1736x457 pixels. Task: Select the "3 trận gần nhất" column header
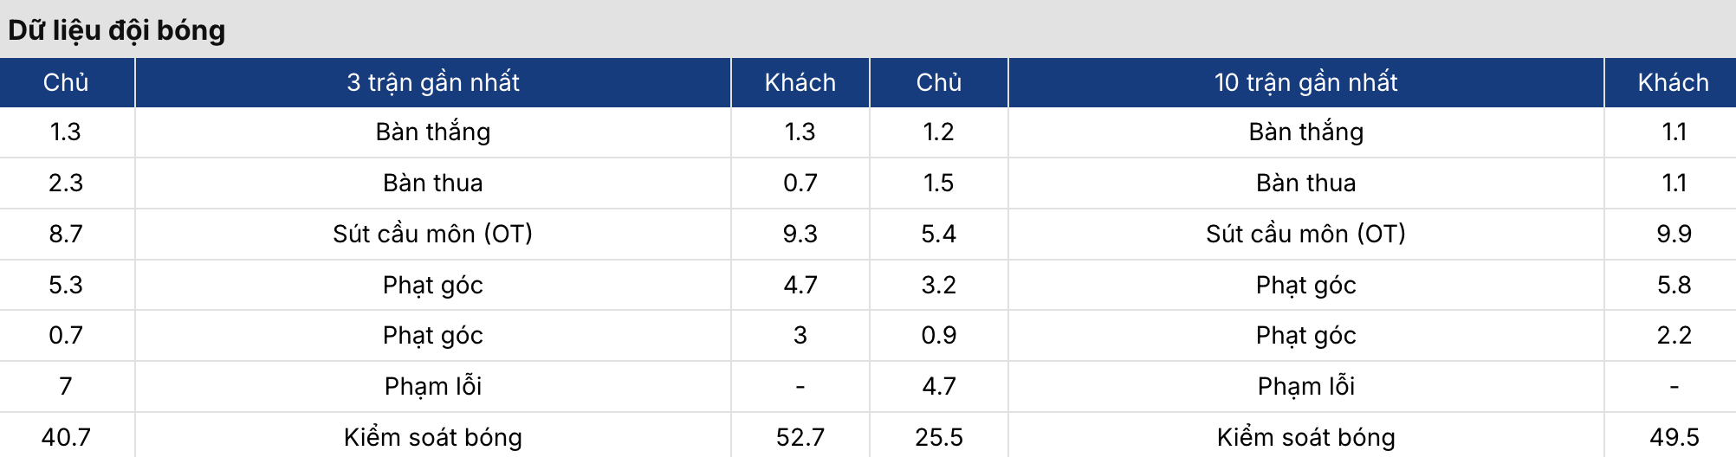(432, 82)
